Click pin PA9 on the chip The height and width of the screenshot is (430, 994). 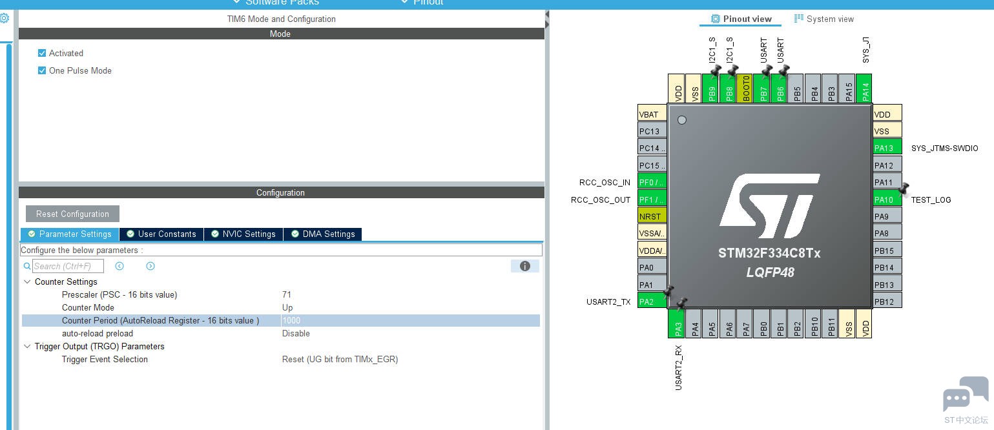pos(887,216)
